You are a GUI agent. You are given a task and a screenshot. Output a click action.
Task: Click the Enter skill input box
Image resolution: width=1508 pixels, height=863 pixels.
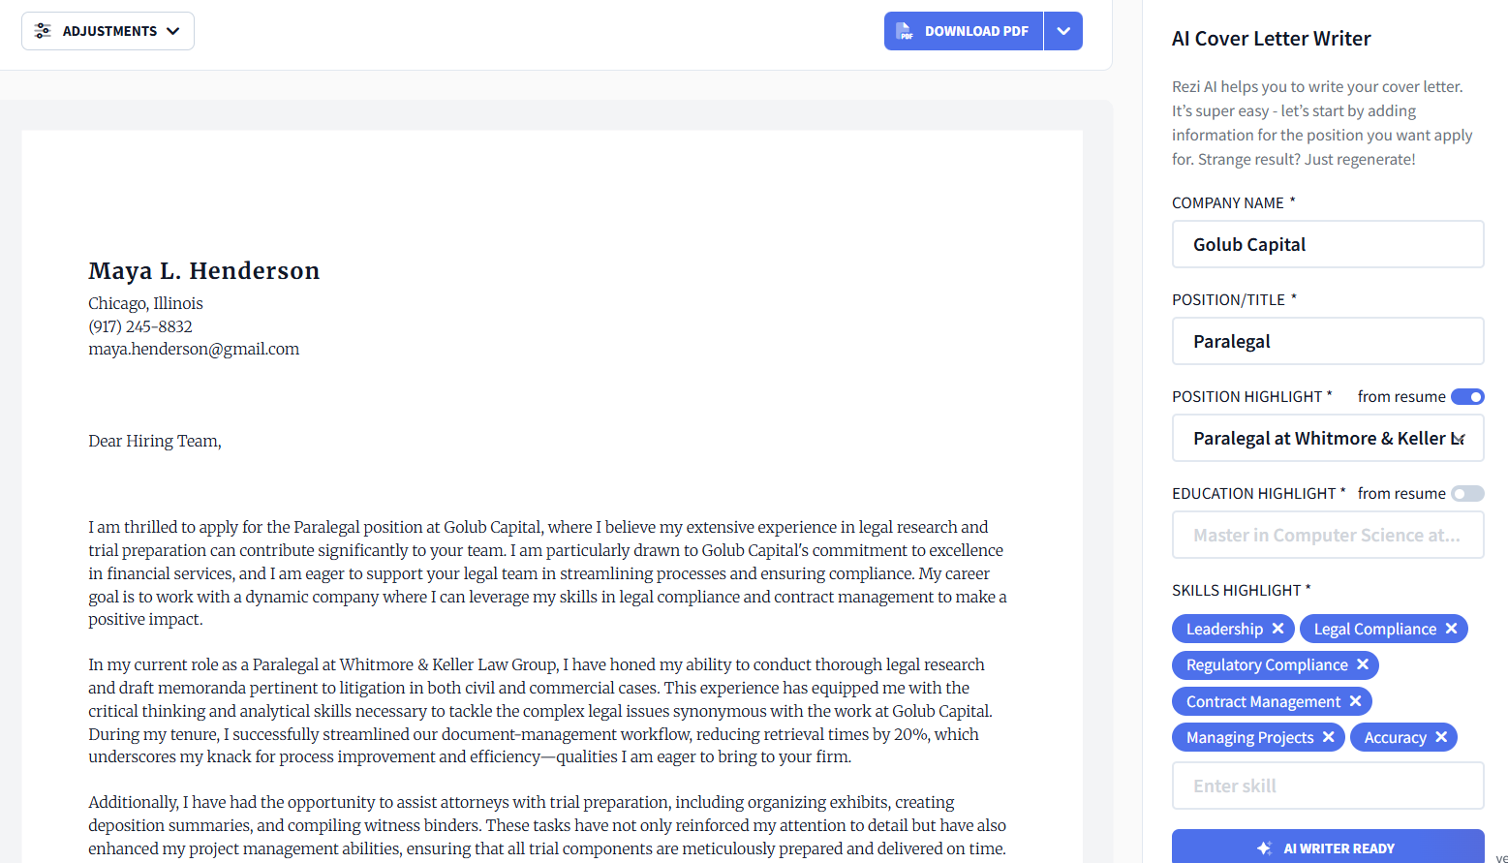pyautogui.click(x=1328, y=785)
